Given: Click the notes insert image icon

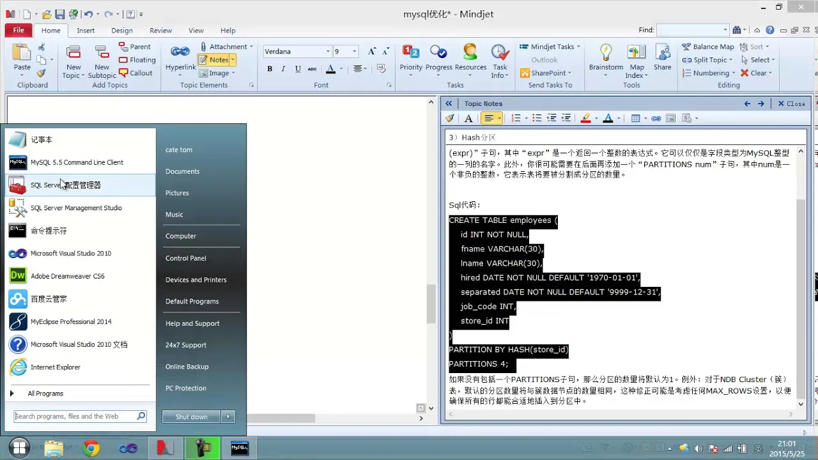Looking at the screenshot, I should (x=671, y=118).
